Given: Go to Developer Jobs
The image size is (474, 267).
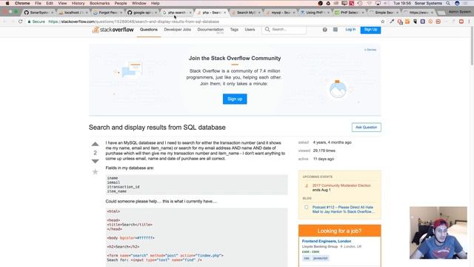Looking at the screenshot, I should coord(178,30).
